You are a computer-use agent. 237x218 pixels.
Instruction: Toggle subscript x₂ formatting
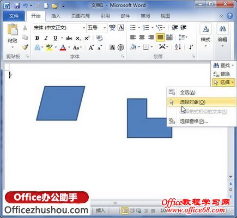(x=78, y=38)
